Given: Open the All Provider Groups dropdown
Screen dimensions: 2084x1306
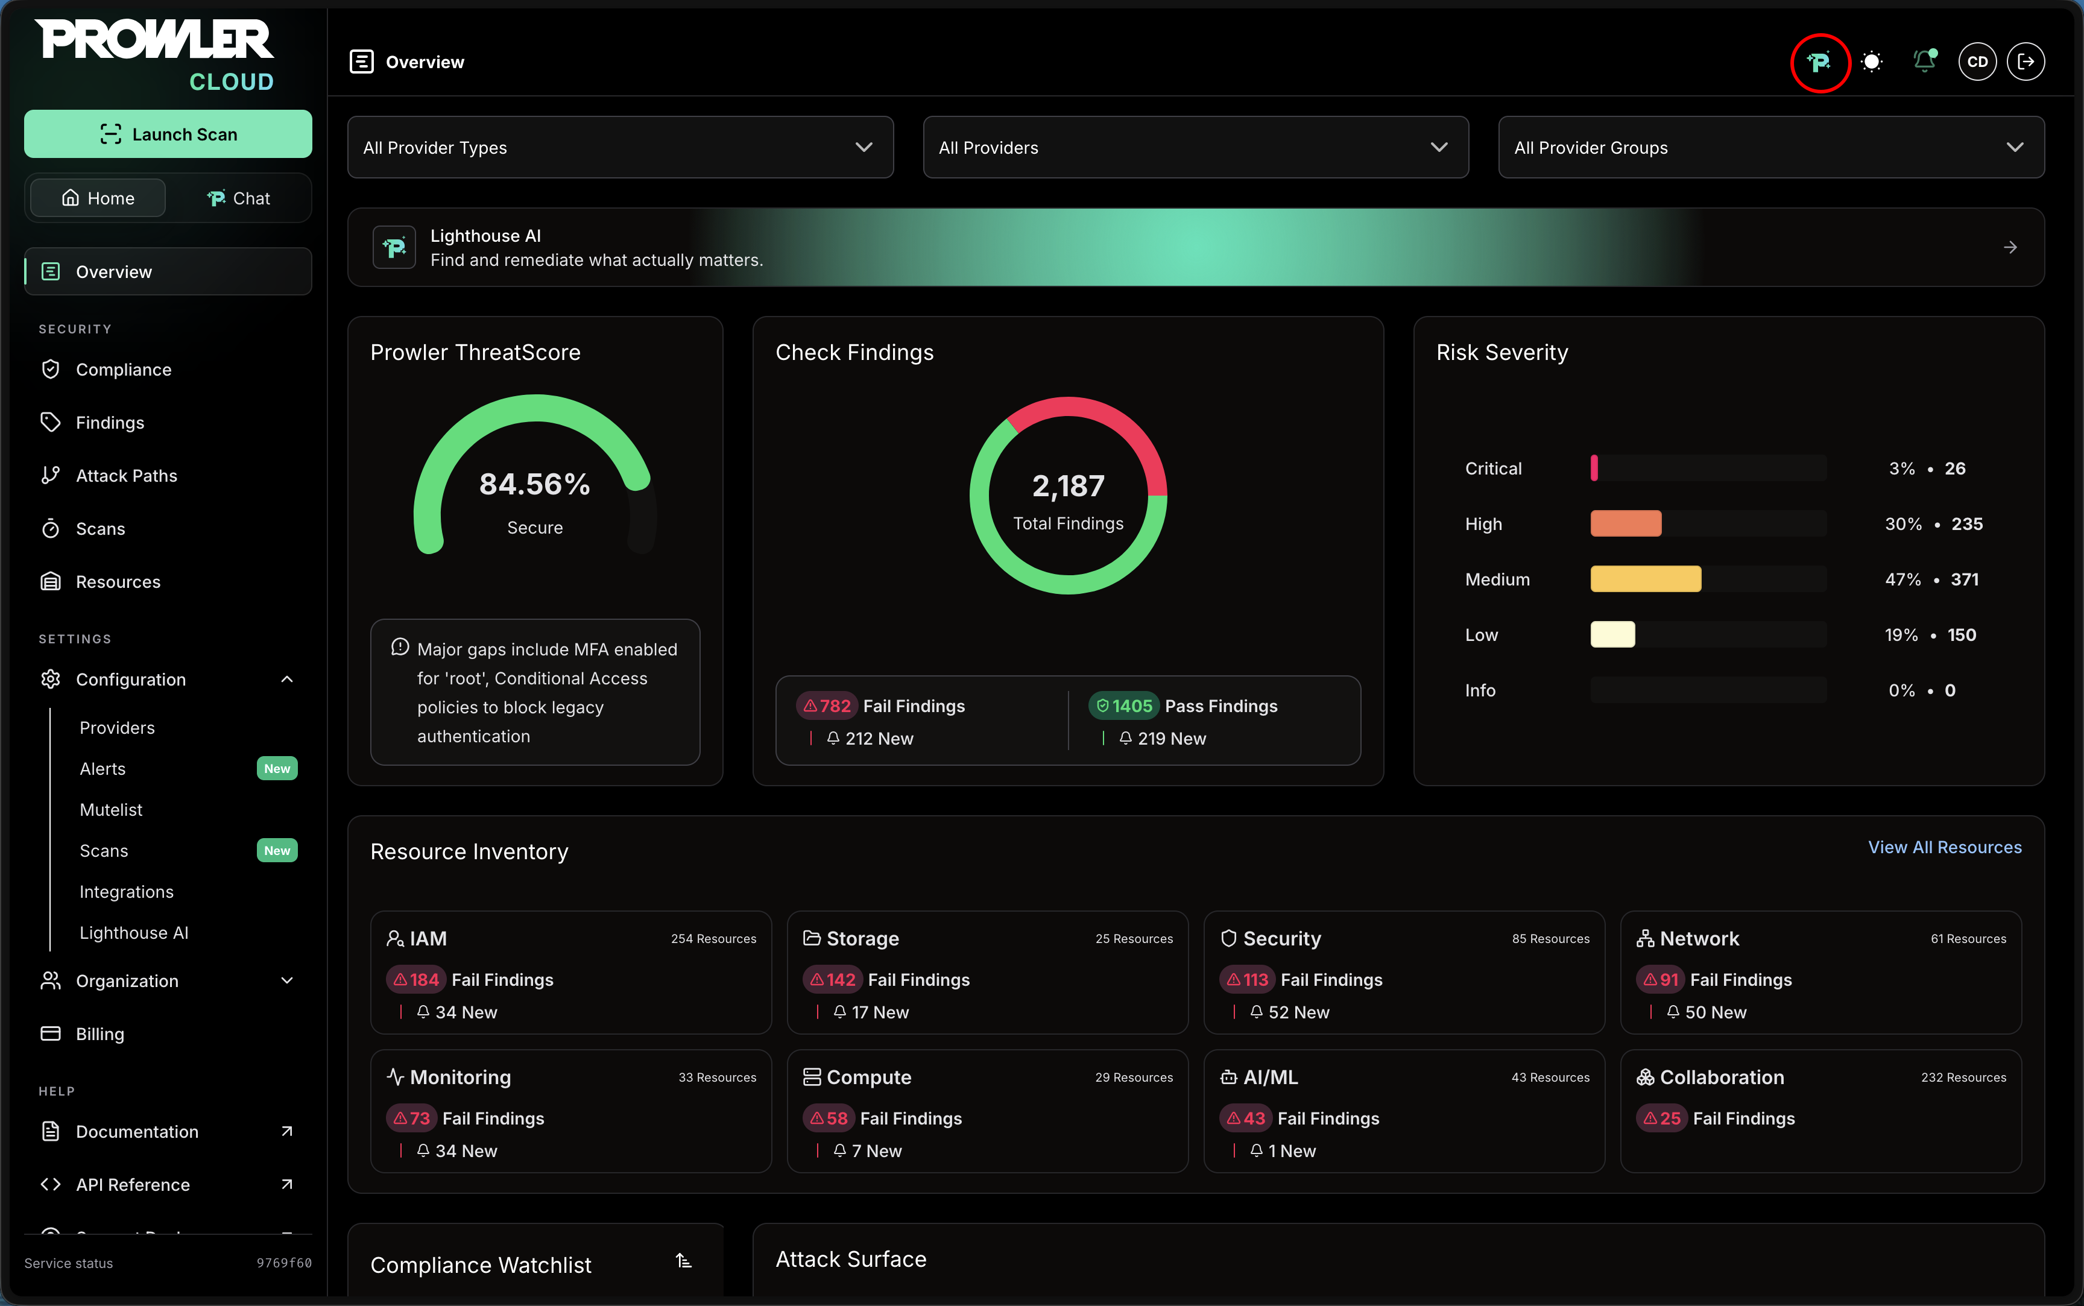Looking at the screenshot, I should [x=1770, y=148].
